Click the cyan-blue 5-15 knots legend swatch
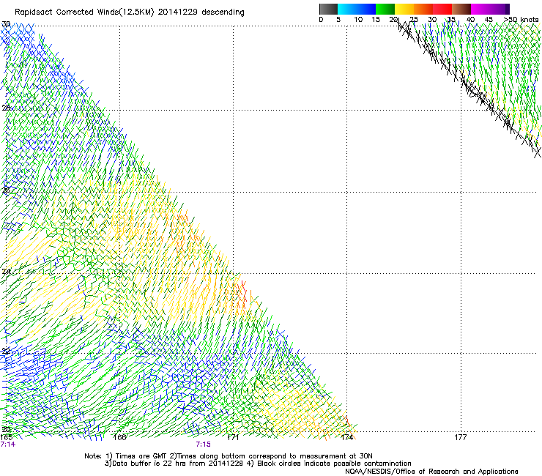This screenshot has height=476, width=542. coord(357,9)
